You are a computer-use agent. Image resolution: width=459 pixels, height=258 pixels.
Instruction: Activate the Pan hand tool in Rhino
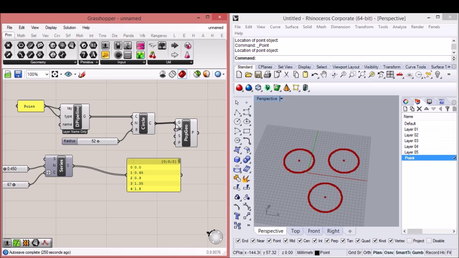(x=324, y=75)
